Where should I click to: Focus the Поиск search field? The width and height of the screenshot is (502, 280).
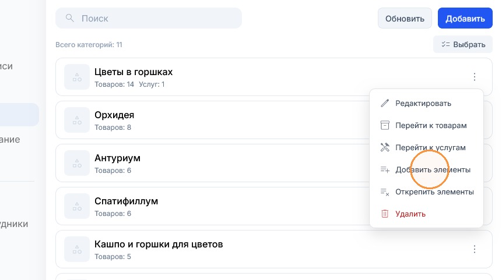(x=149, y=18)
